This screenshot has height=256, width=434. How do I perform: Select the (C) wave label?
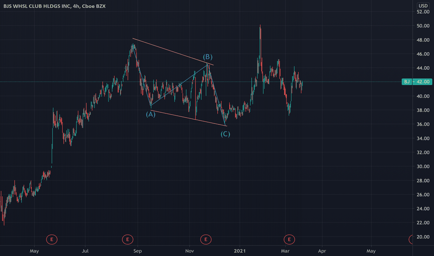[225, 134]
